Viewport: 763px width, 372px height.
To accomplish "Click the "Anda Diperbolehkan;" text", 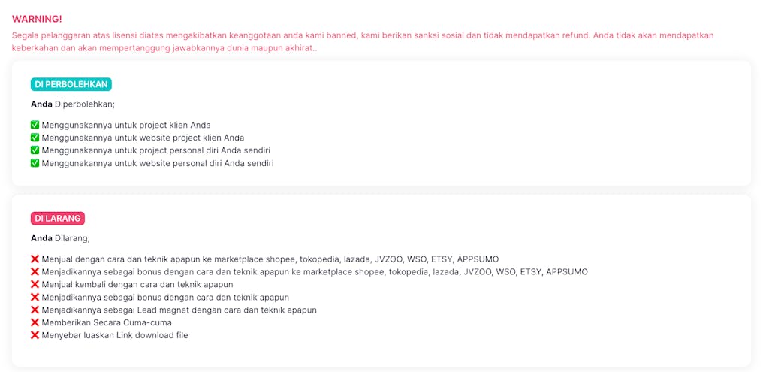I will [x=73, y=104].
